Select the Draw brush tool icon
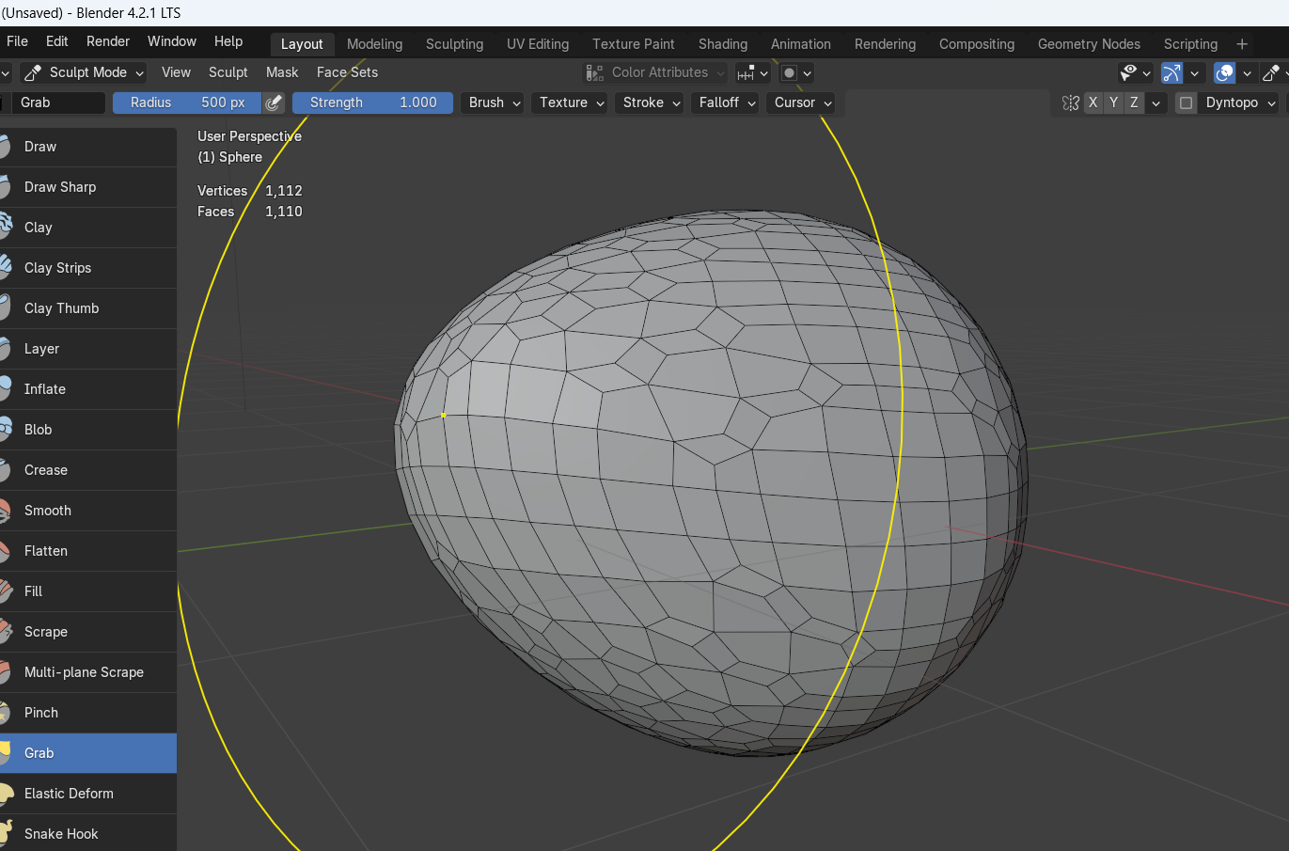 point(5,147)
